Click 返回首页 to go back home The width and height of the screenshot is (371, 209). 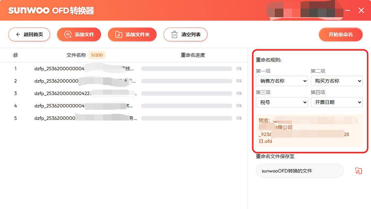pyautogui.click(x=29, y=34)
